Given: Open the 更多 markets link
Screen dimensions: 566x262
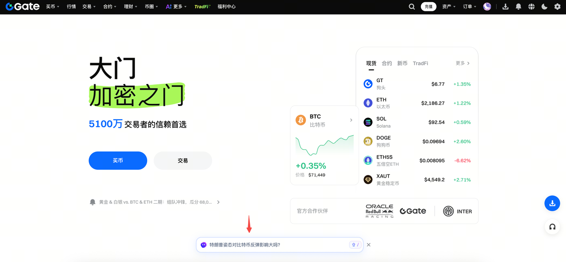Looking at the screenshot, I should 463,63.
